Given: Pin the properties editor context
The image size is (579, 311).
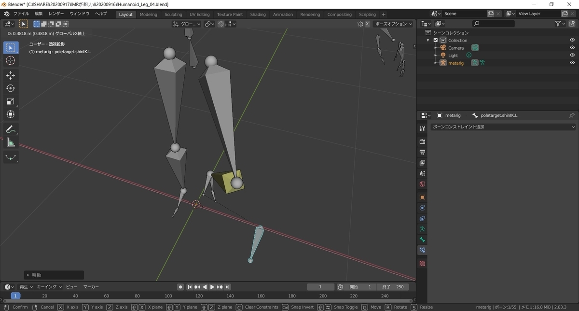Looking at the screenshot, I should (572, 115).
